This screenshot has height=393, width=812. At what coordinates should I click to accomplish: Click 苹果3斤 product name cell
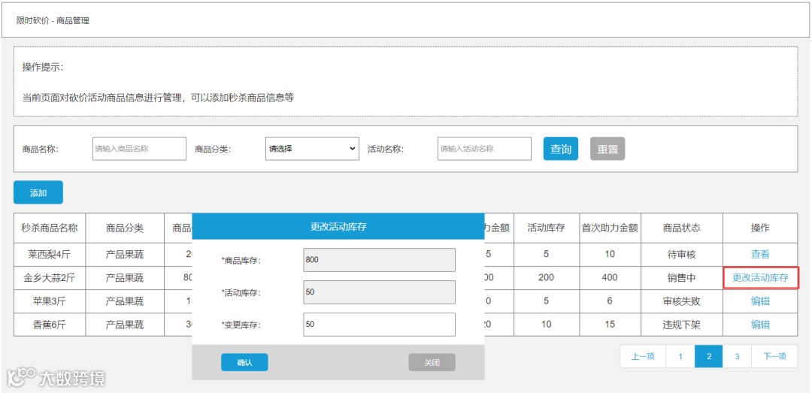50,301
